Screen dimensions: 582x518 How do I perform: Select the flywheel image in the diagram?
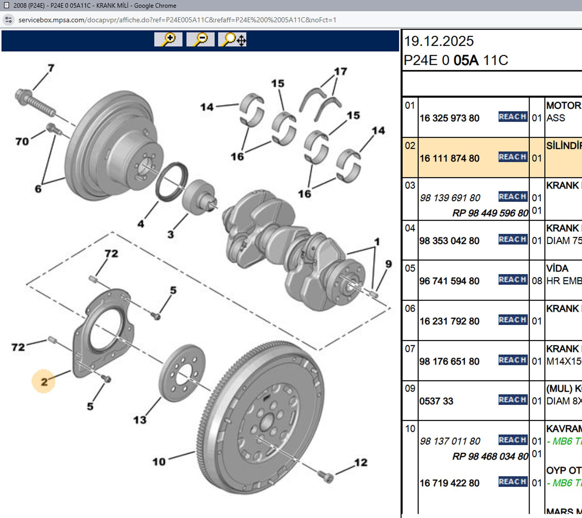pos(266,418)
